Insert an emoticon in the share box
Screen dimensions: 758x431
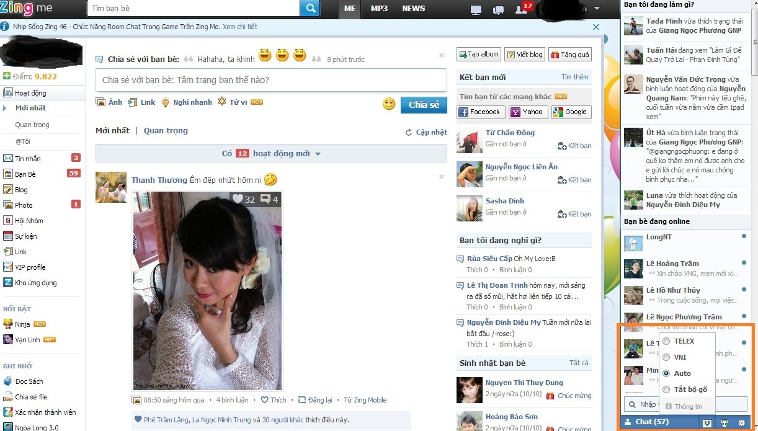388,104
